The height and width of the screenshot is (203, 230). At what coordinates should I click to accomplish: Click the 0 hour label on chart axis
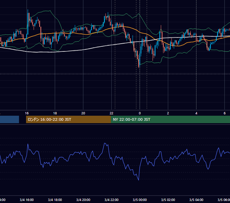tap(140, 113)
